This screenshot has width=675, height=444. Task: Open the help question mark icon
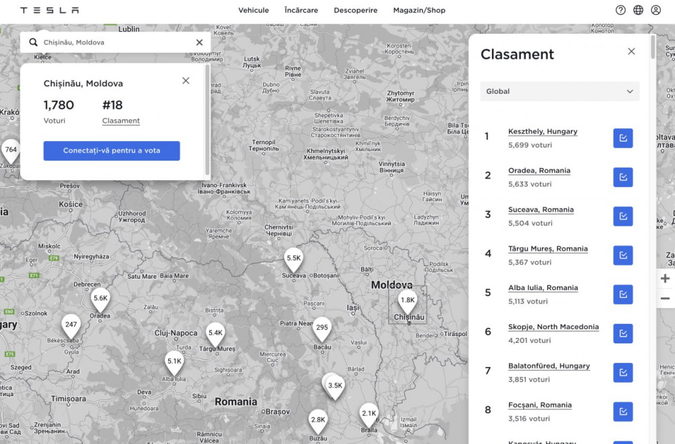pyautogui.click(x=620, y=10)
